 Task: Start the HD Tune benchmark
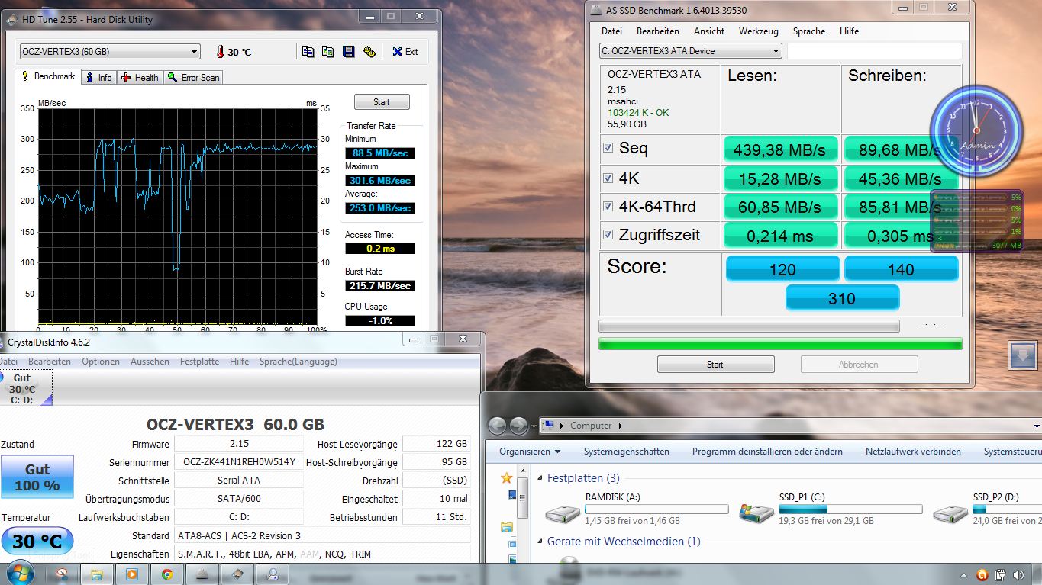pos(382,101)
